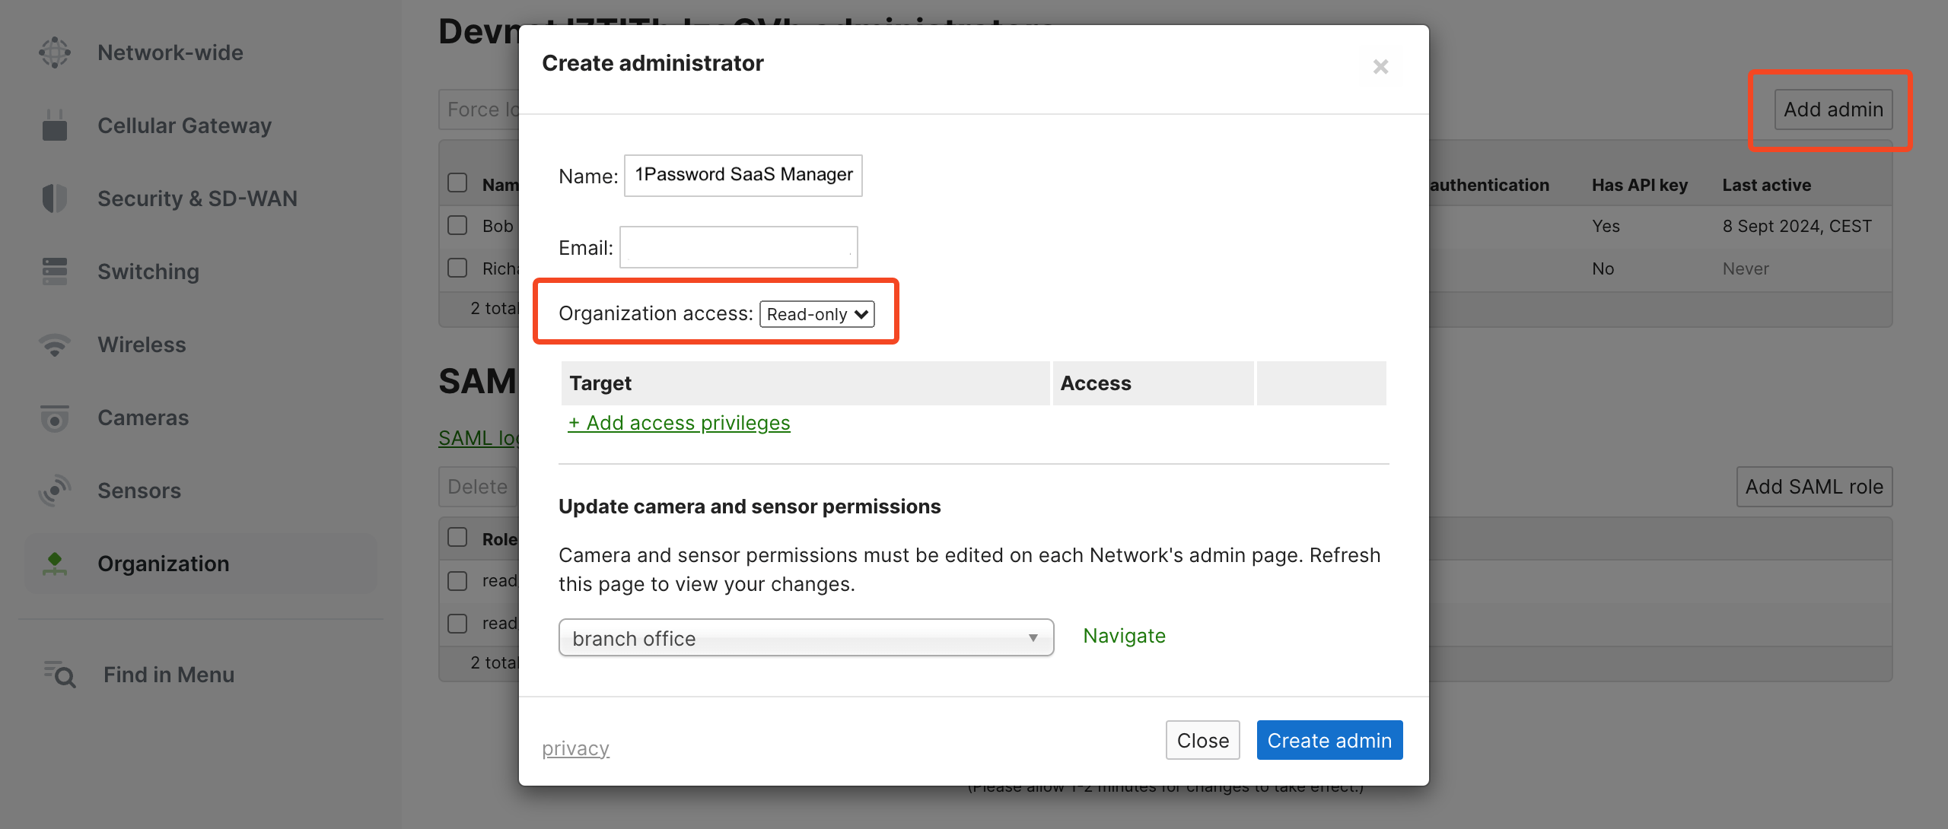This screenshot has height=829, width=1948.
Task: Click Add access privileges link
Action: click(x=679, y=423)
